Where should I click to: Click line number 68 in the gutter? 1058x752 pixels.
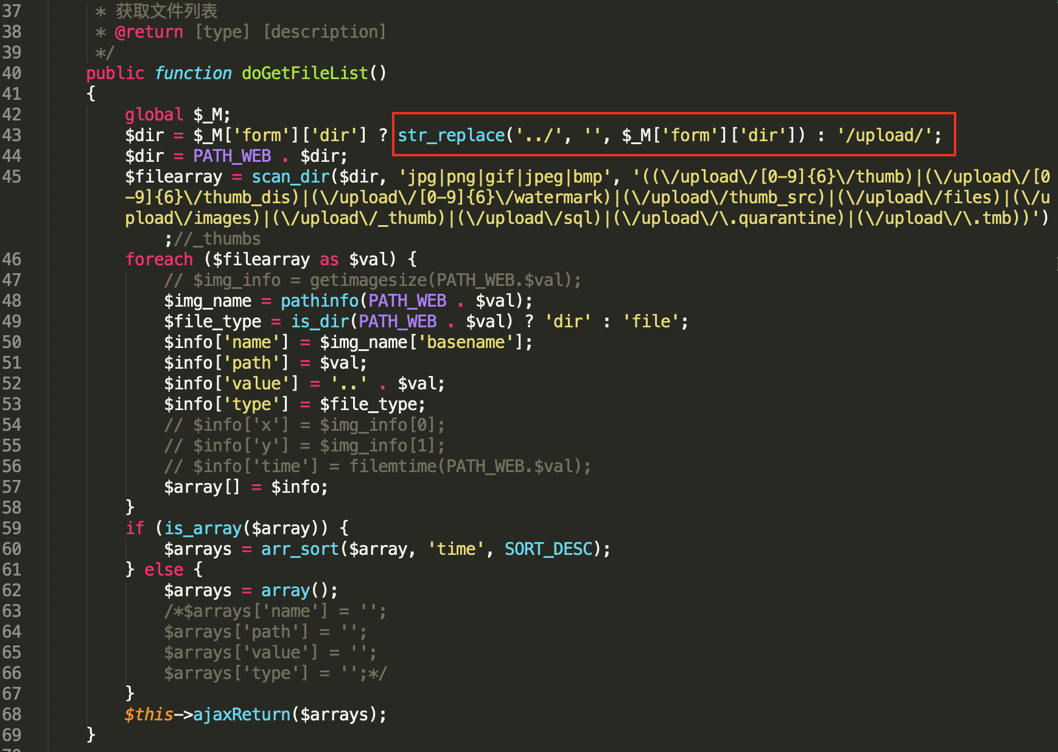pos(12,714)
